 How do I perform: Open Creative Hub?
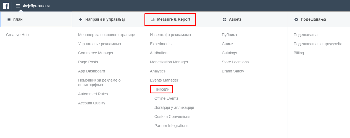pos(17,35)
